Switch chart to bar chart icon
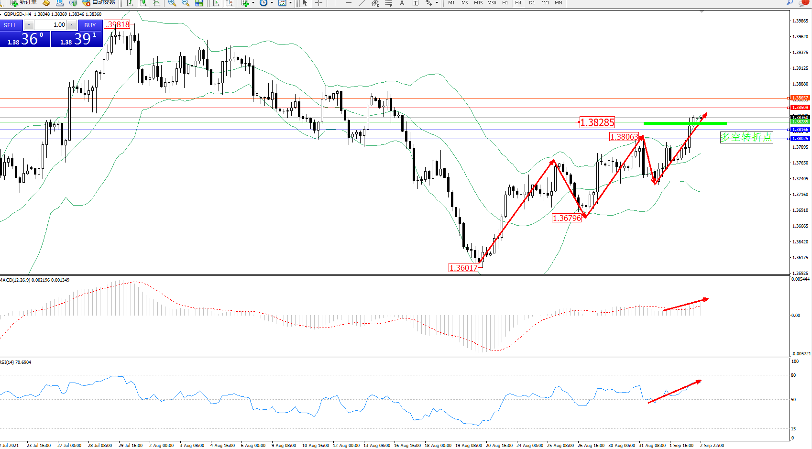 click(x=130, y=3)
